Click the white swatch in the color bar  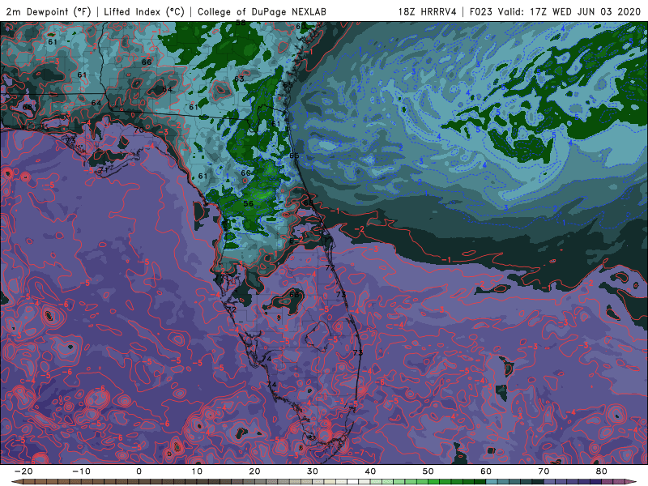coord(352,481)
